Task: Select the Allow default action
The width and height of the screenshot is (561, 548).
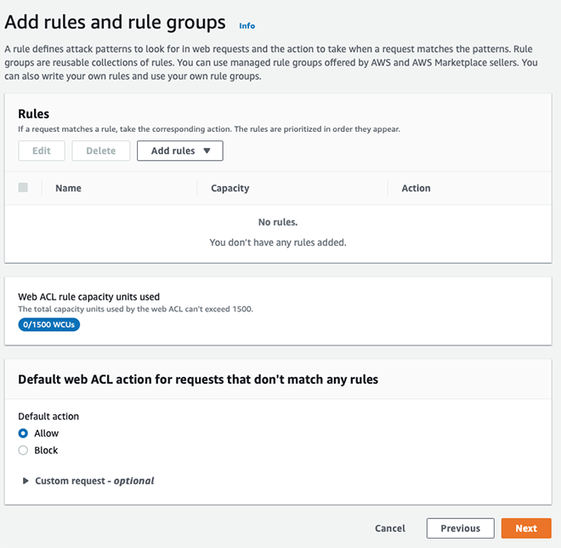Action: (x=23, y=433)
